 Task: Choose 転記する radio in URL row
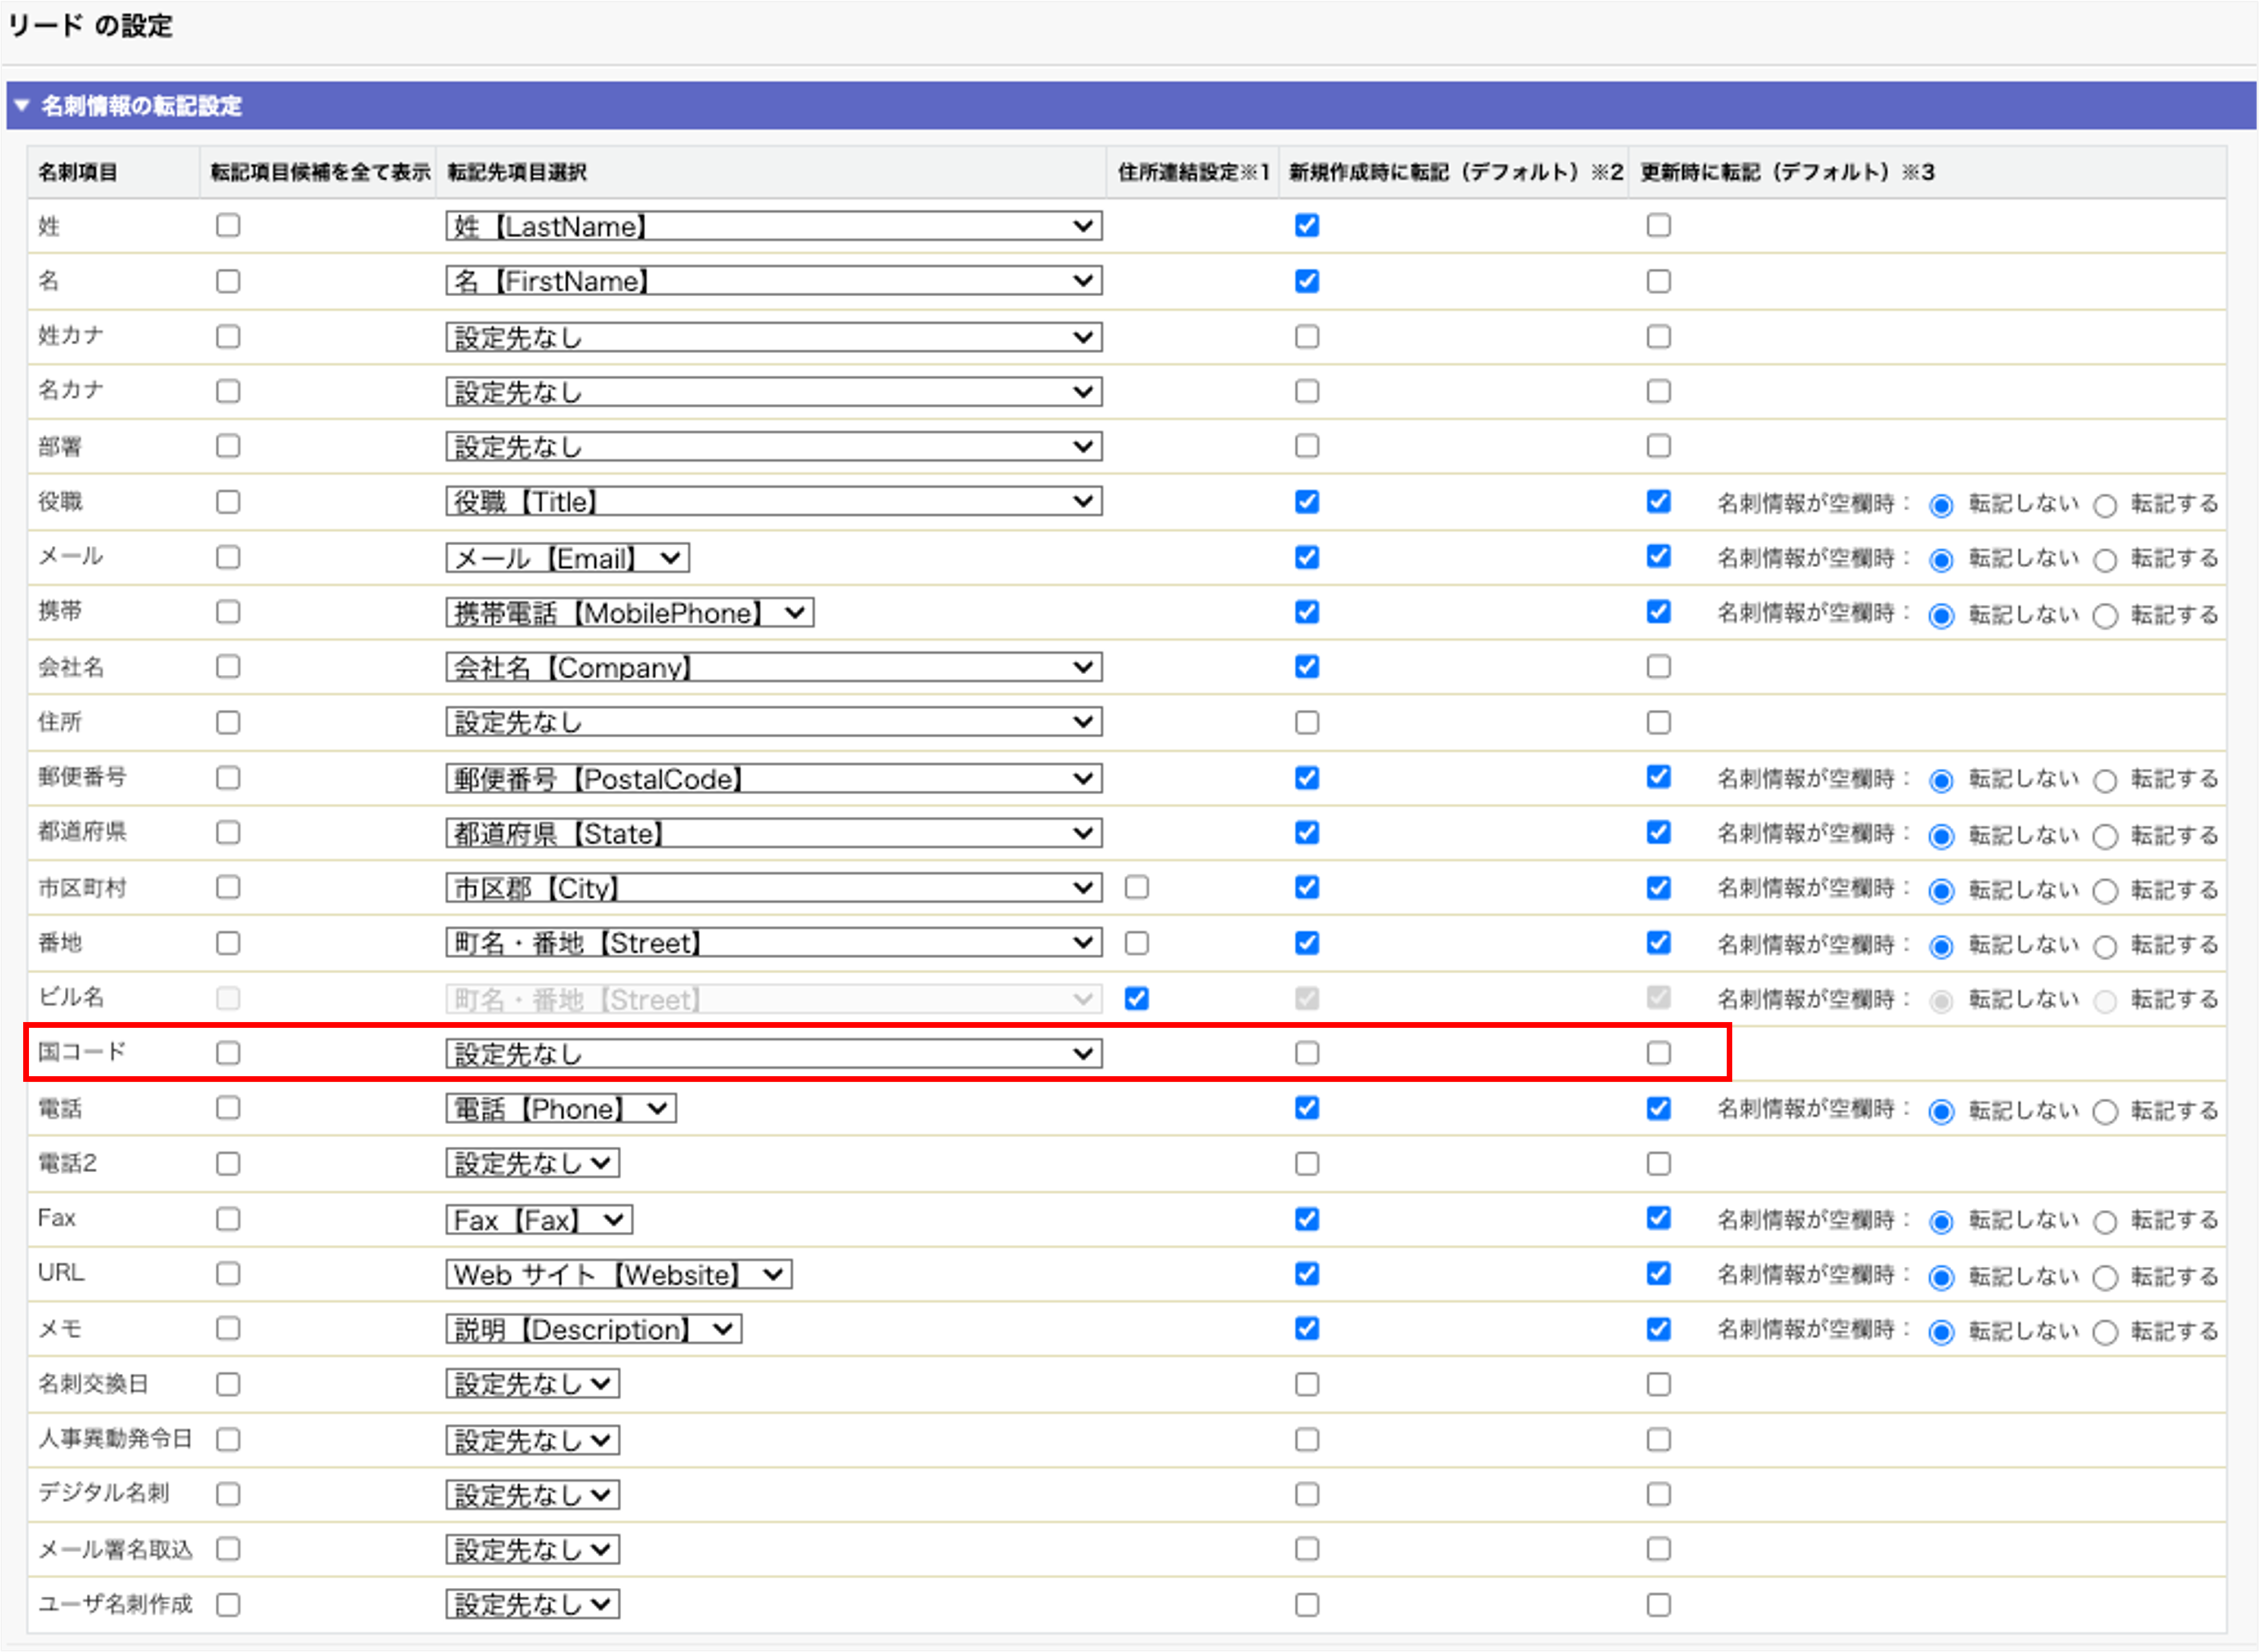click(2105, 1277)
